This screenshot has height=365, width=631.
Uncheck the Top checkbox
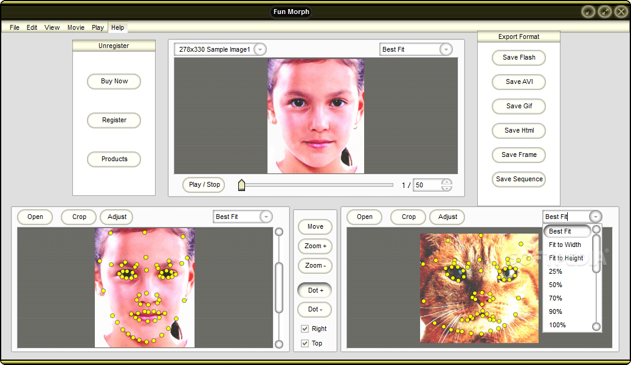(x=305, y=343)
